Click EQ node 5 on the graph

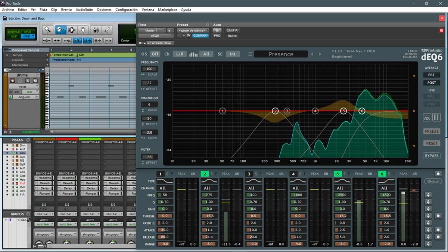tap(344, 111)
